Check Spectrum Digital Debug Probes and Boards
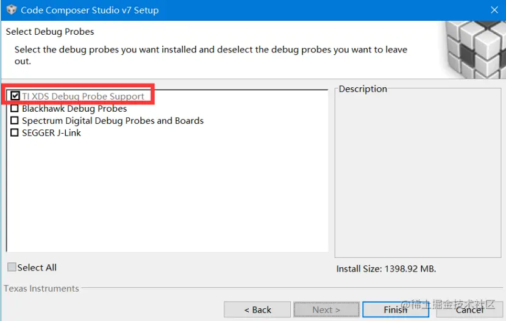The width and height of the screenshot is (506, 321). pyautogui.click(x=15, y=120)
